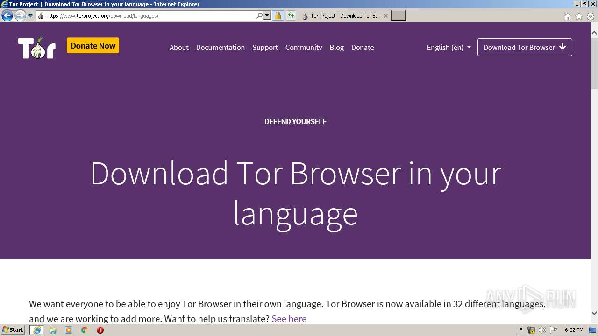Follow the 'See here' link
This screenshot has width=598, height=336.
[x=289, y=319]
